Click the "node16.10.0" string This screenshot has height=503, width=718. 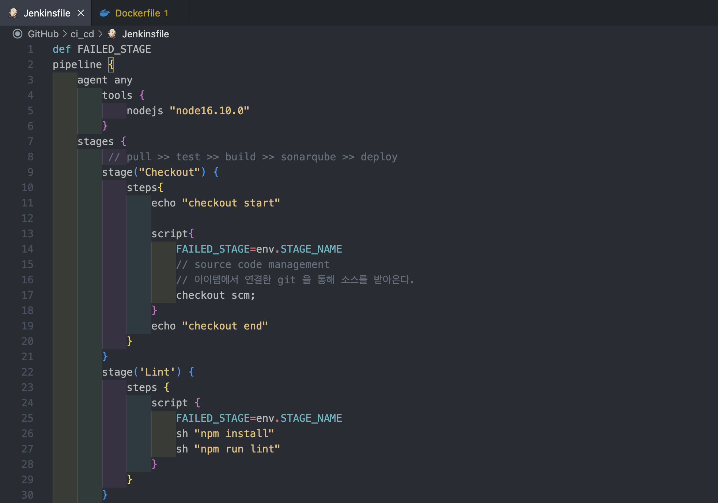click(x=209, y=111)
